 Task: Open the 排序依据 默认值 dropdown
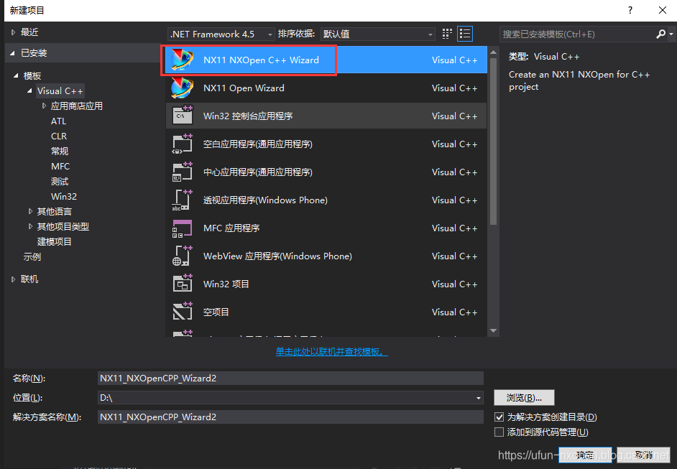pyautogui.click(x=377, y=34)
